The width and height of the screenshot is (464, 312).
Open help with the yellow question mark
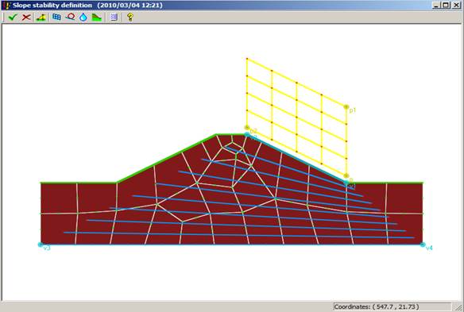point(130,17)
